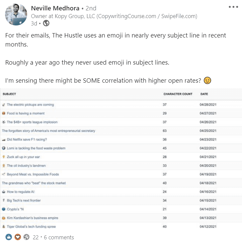View the 22 reactions count

point(35,237)
